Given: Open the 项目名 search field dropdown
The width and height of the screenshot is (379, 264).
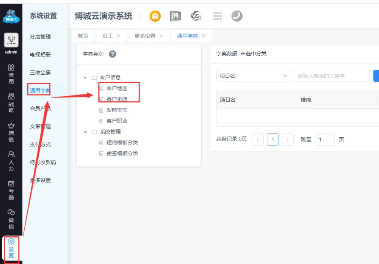Looking at the screenshot, I should [x=253, y=76].
